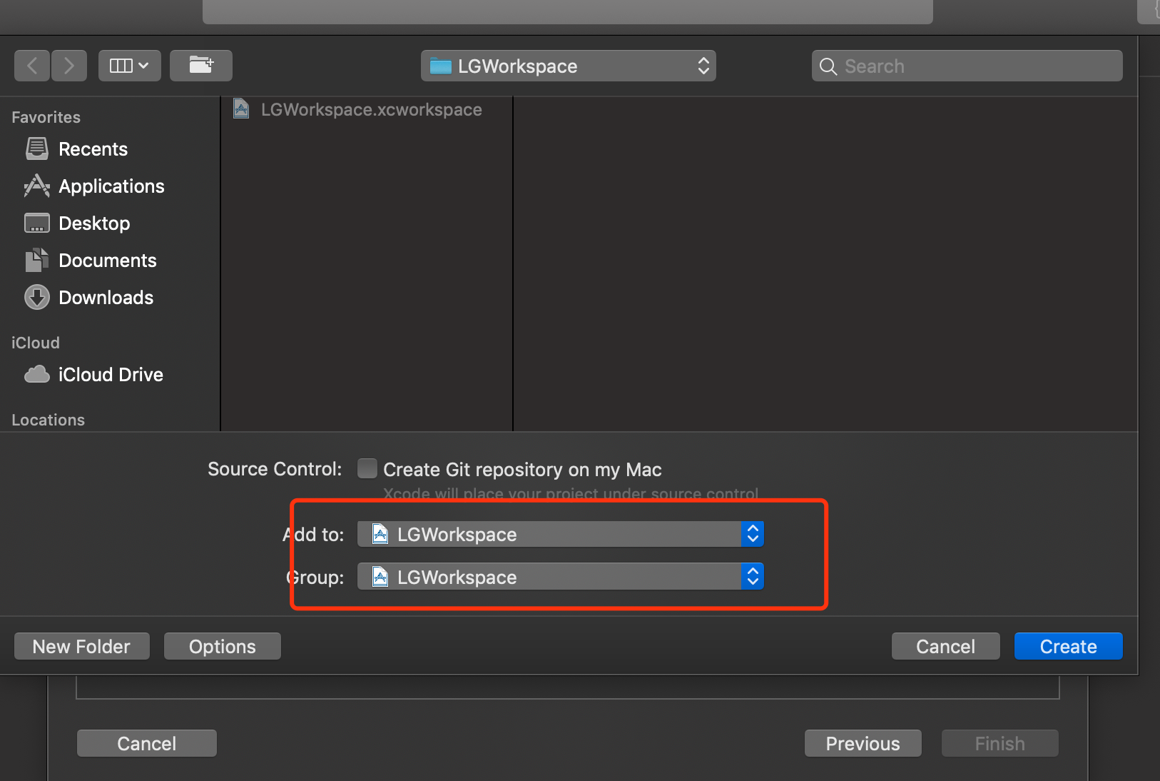Click the blue Create button

point(1069,646)
